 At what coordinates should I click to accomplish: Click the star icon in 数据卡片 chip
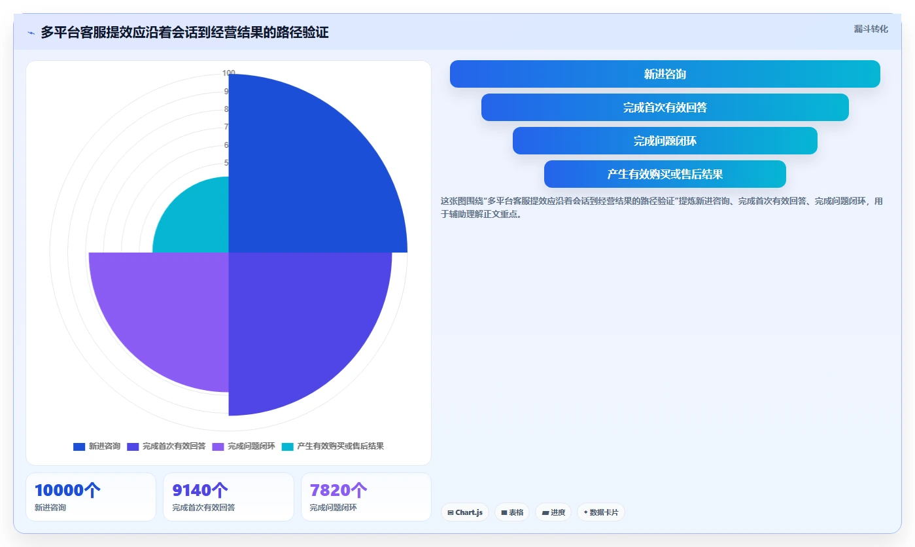click(585, 512)
